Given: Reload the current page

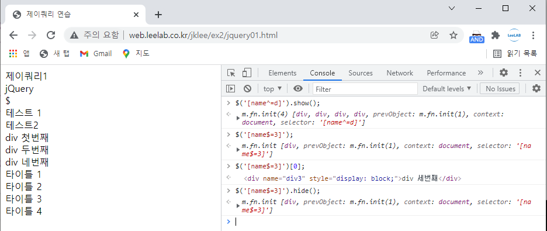Looking at the screenshot, I should tap(51, 35).
